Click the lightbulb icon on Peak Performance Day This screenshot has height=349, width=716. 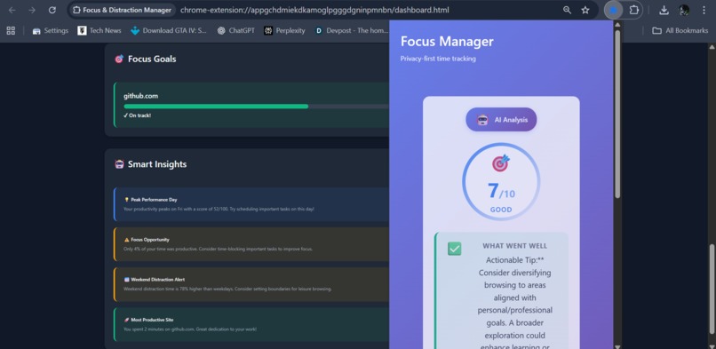tap(126, 199)
